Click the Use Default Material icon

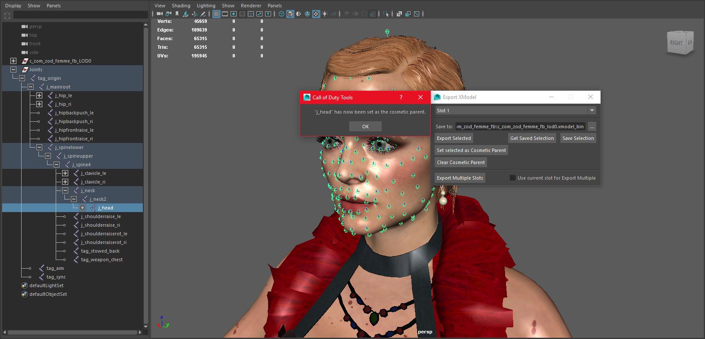pos(299,14)
